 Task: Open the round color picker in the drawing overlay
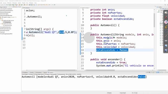[x=166, y=22]
